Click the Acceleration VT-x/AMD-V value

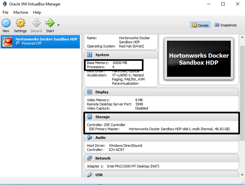tap(128, 79)
